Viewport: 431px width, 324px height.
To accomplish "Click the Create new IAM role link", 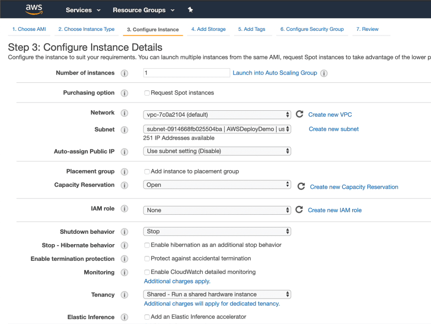I will click(x=335, y=210).
